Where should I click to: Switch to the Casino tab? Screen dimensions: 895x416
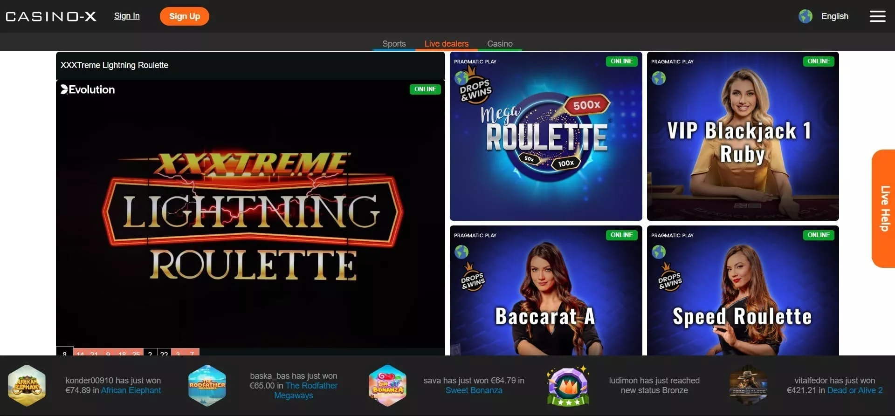500,43
